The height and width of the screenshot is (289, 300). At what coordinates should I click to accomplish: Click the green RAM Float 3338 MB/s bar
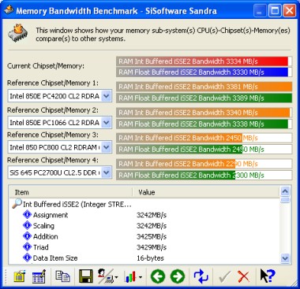204,124
